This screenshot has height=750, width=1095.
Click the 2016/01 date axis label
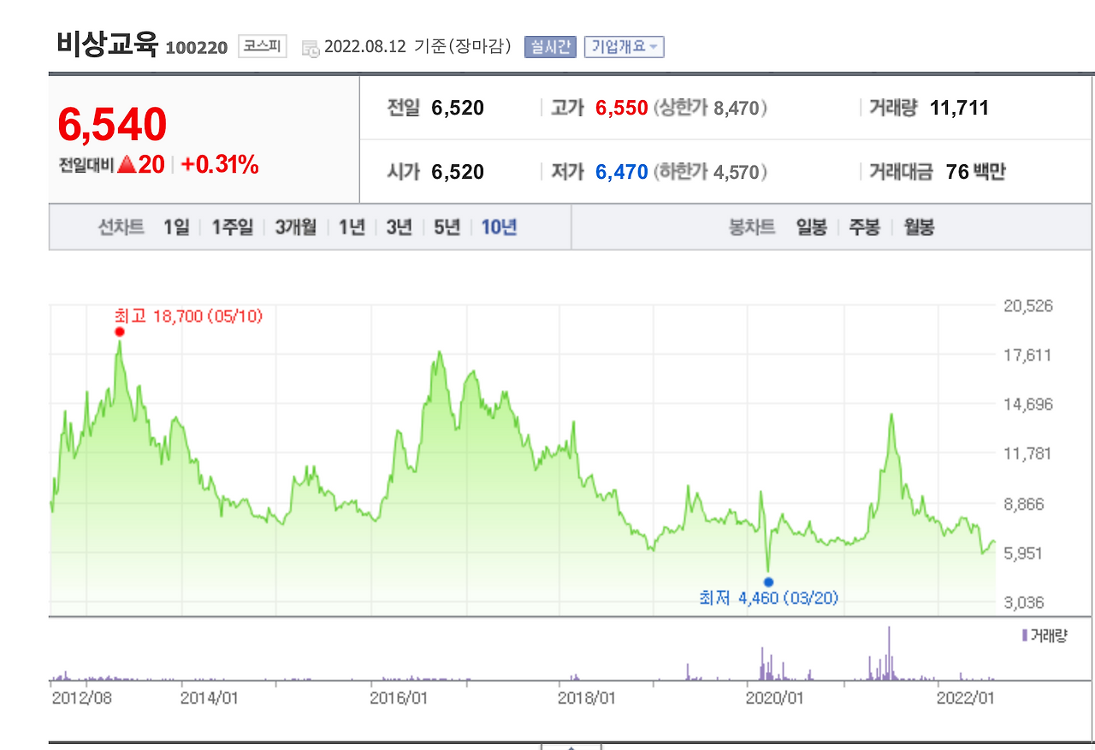(x=400, y=697)
